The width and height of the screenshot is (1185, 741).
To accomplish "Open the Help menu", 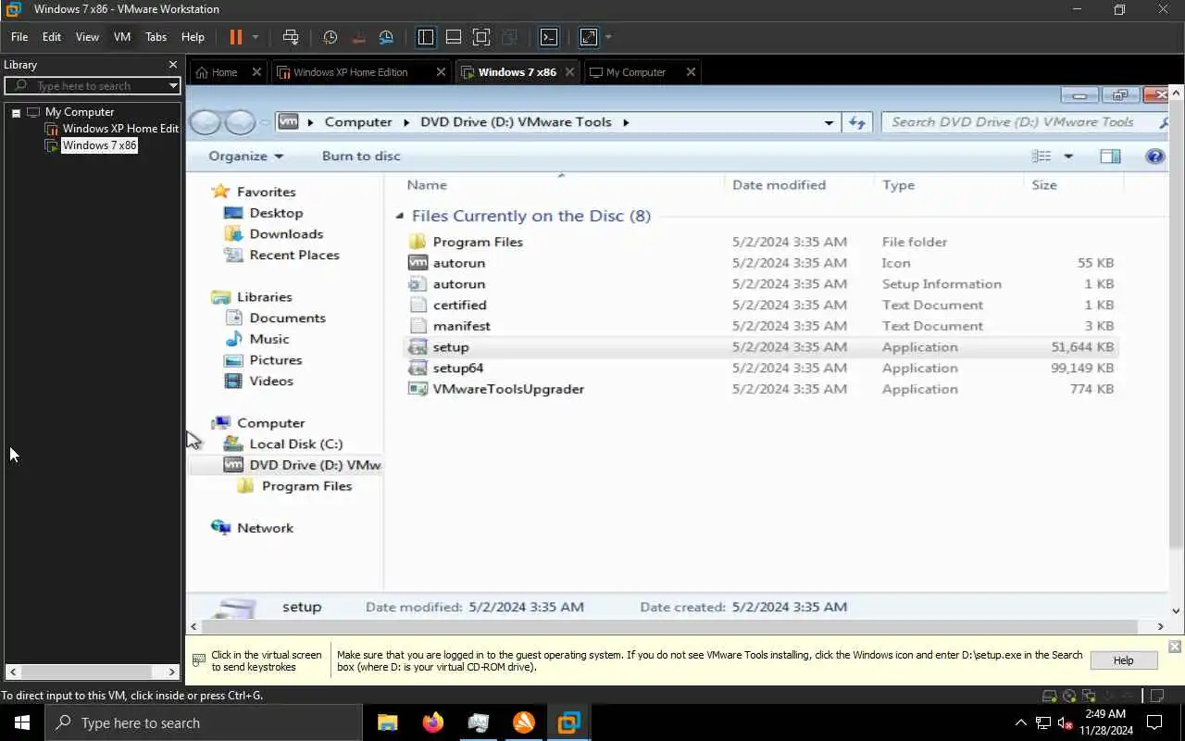I will pyautogui.click(x=193, y=37).
